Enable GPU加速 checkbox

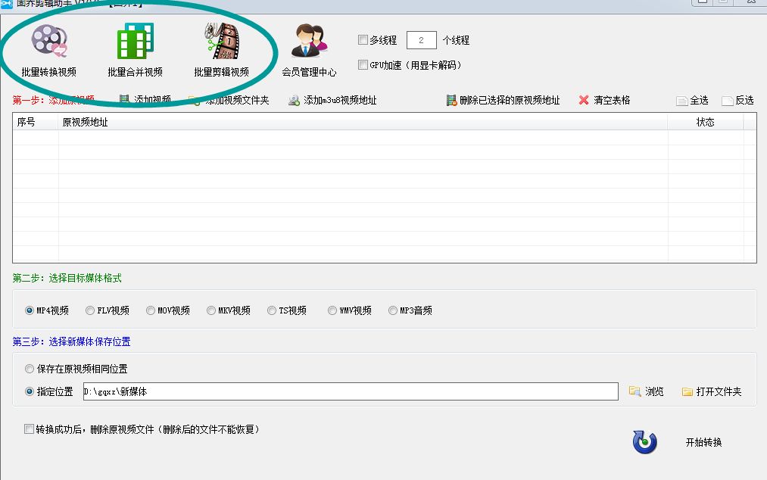point(363,65)
